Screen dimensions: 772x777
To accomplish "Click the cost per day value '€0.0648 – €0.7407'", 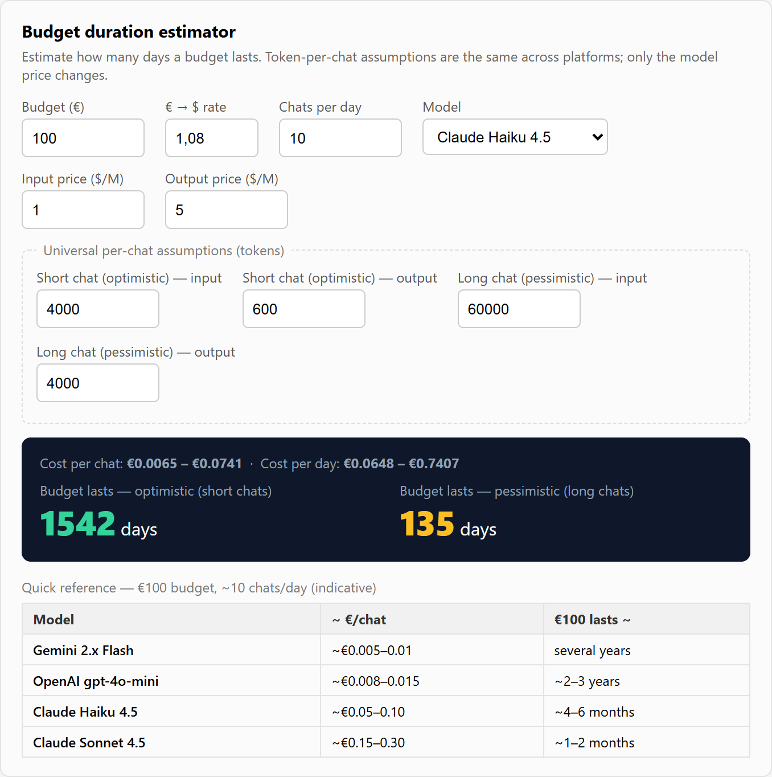I will (x=401, y=464).
